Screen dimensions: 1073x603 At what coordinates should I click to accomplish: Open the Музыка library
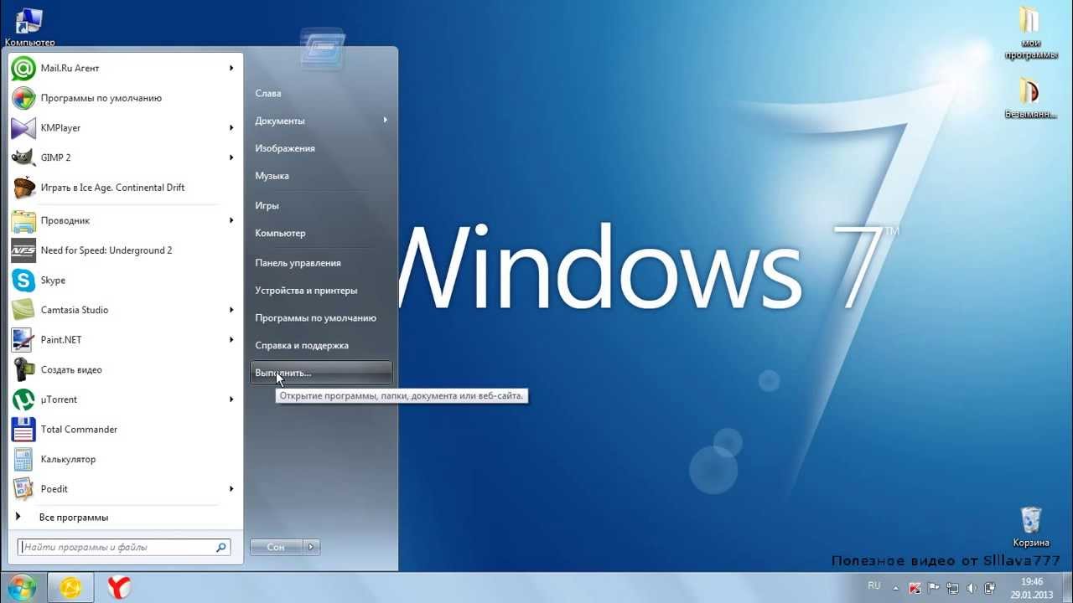(321, 176)
